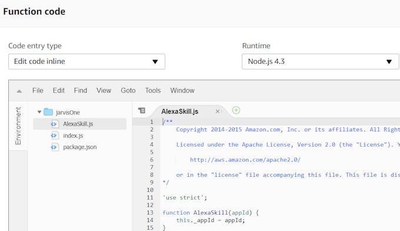Click the this._appId = appId line
This screenshot has height=231, width=400.
pyautogui.click(x=211, y=220)
